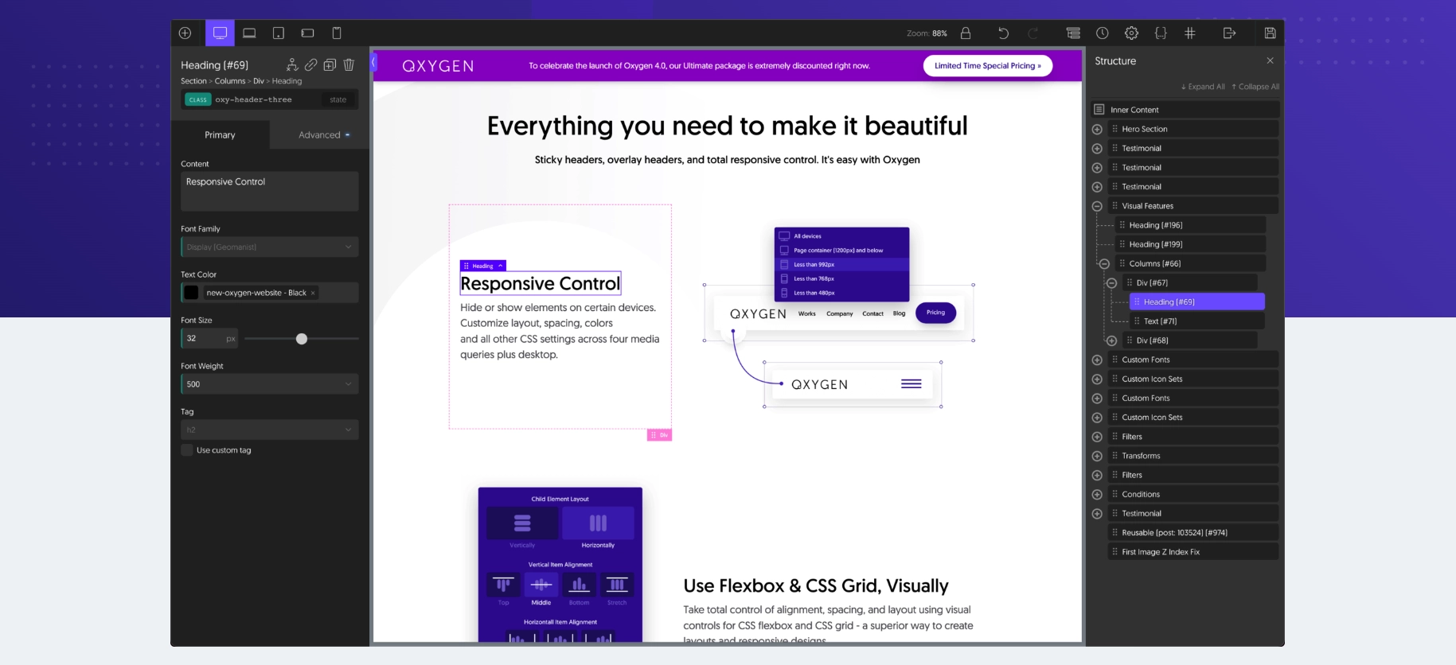Click the hamburger menu in mobile header preview

(911, 384)
